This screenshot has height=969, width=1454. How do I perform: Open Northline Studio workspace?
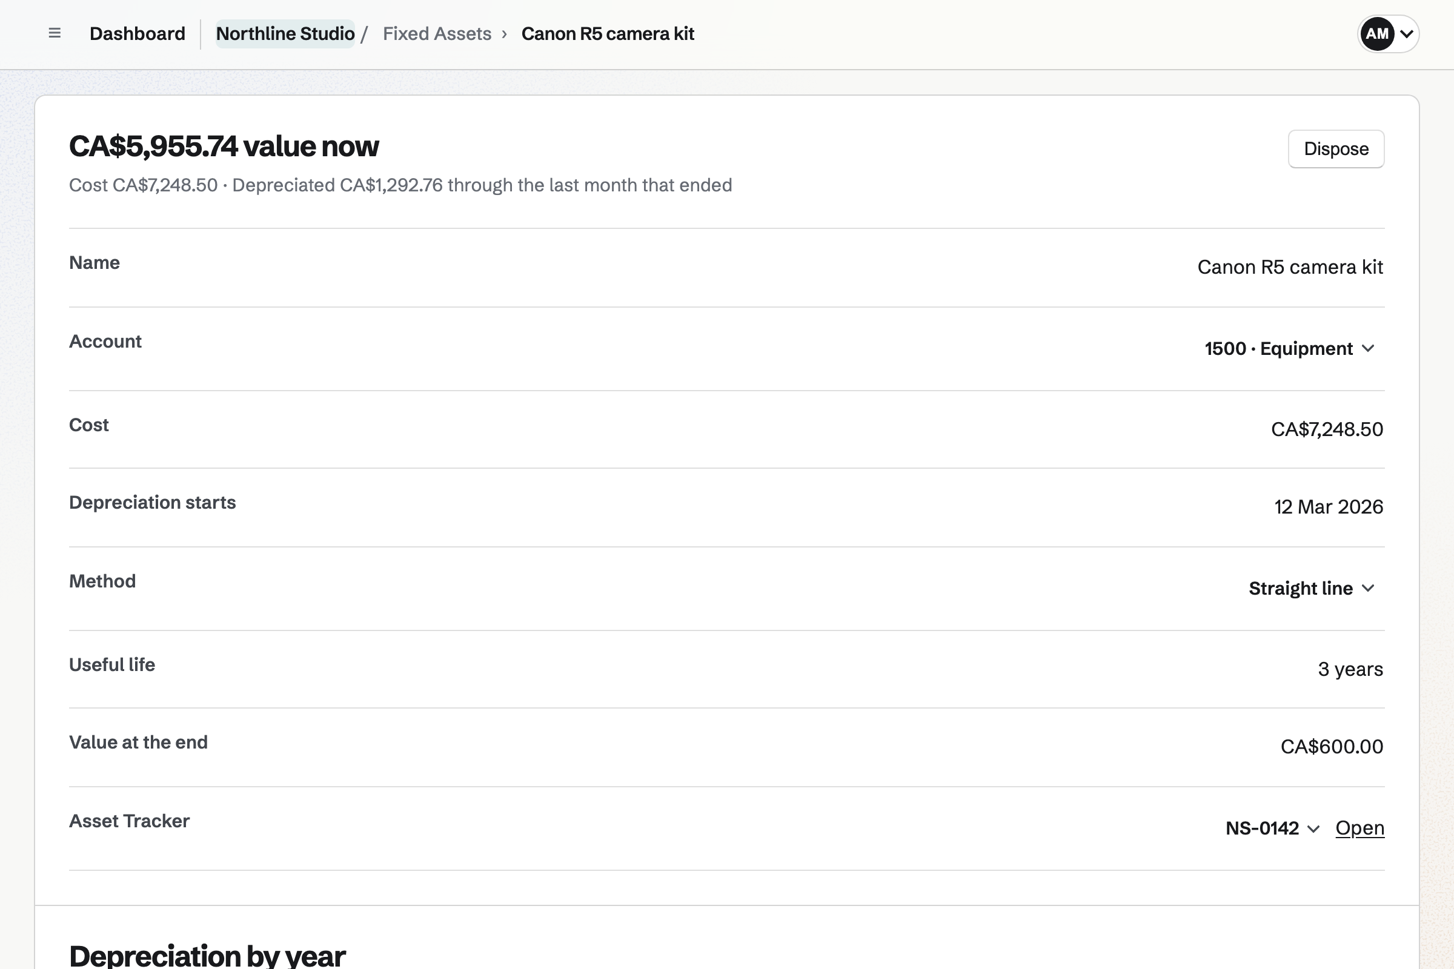click(285, 33)
